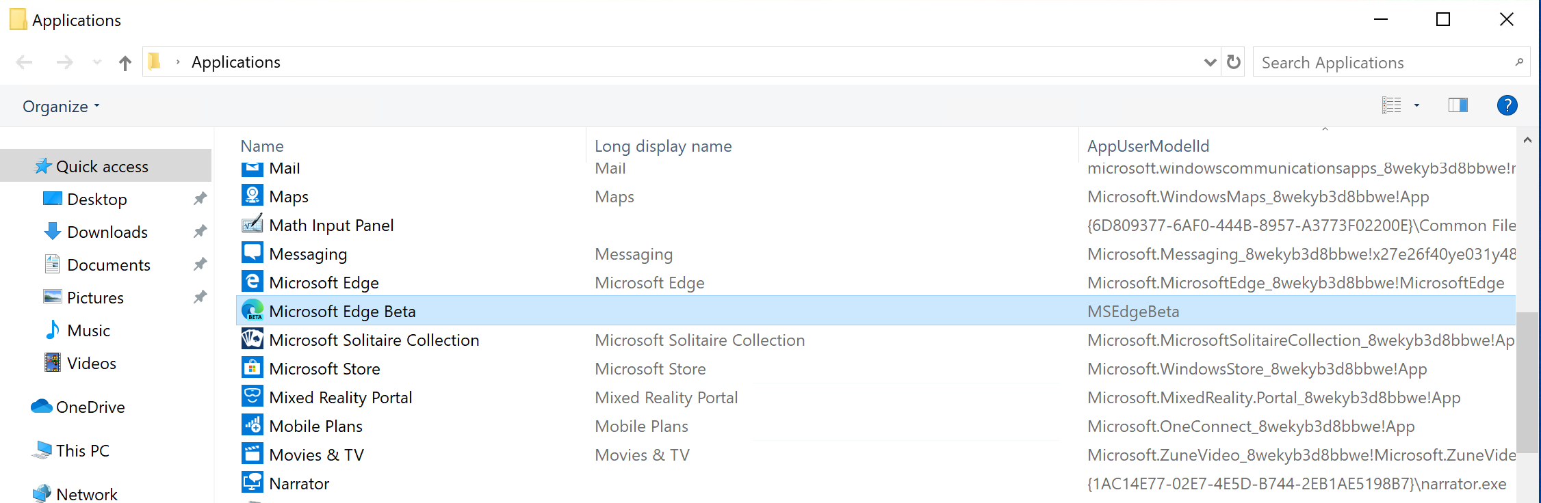Expand the view options dropdown arrow
This screenshot has height=503, width=1541.
(1416, 105)
